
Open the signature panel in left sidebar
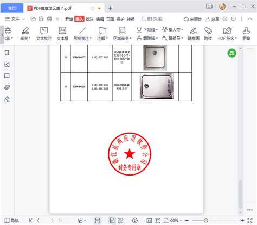7,99
